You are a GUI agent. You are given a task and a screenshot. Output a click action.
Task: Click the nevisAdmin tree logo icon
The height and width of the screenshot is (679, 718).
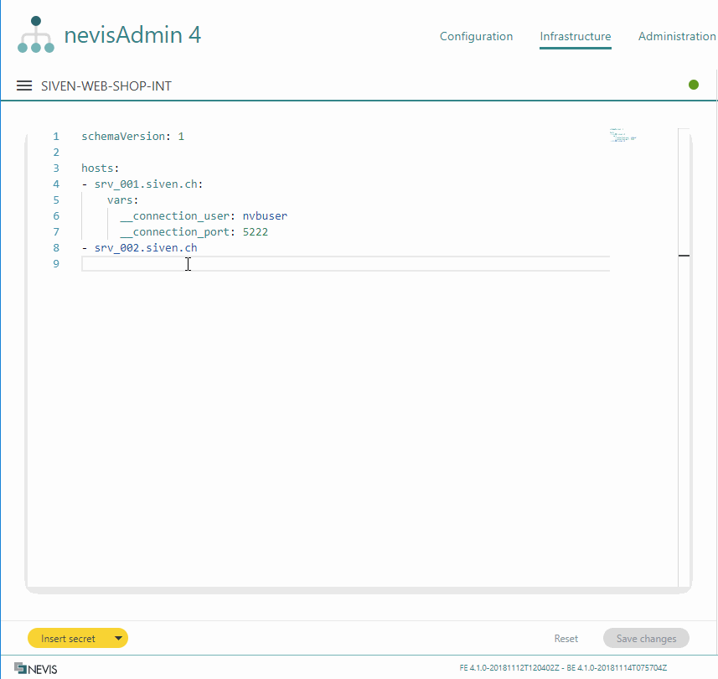pyautogui.click(x=36, y=35)
